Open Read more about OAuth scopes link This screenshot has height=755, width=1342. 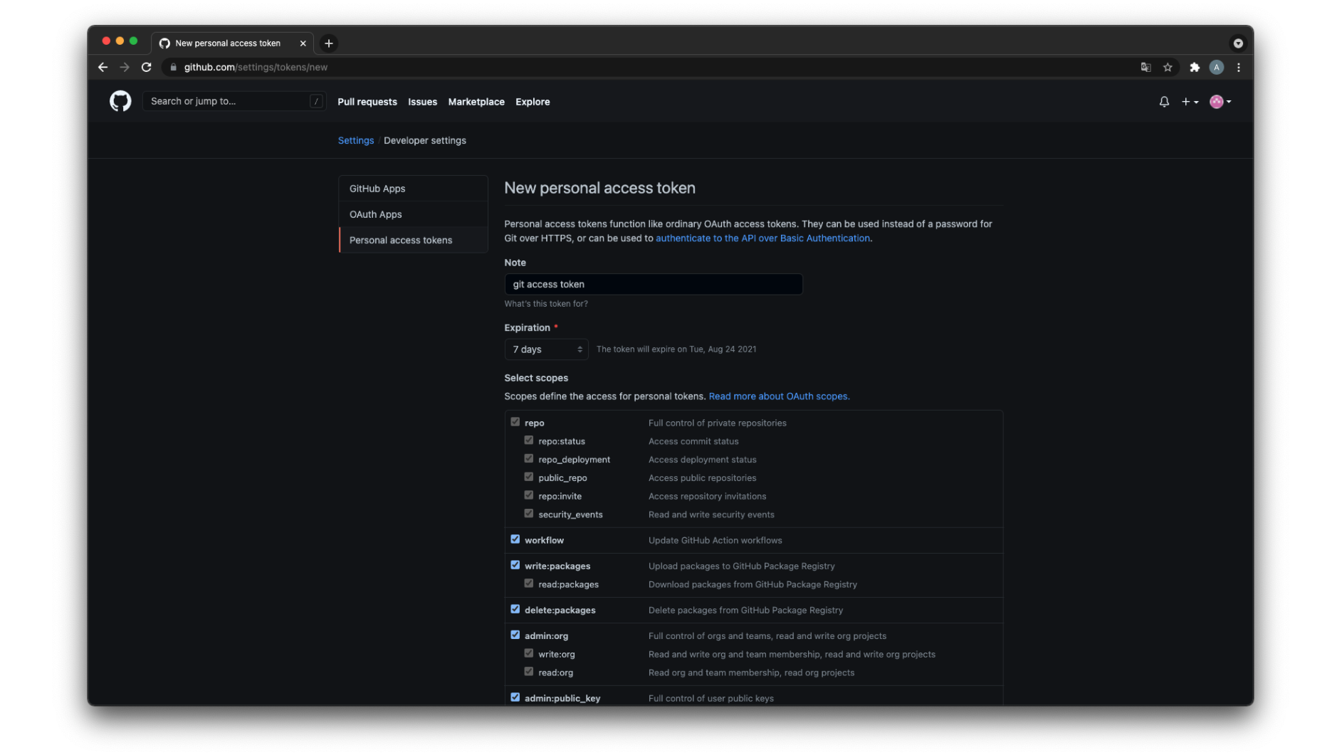click(779, 396)
